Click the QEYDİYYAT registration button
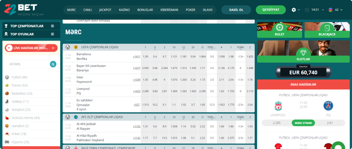The height and width of the screenshot is (149, 352). [271, 10]
